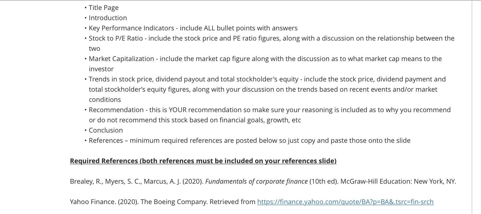This screenshot has height=214, width=481.
Task: Click the word two under Stock to P/E
Action: (x=94, y=48)
